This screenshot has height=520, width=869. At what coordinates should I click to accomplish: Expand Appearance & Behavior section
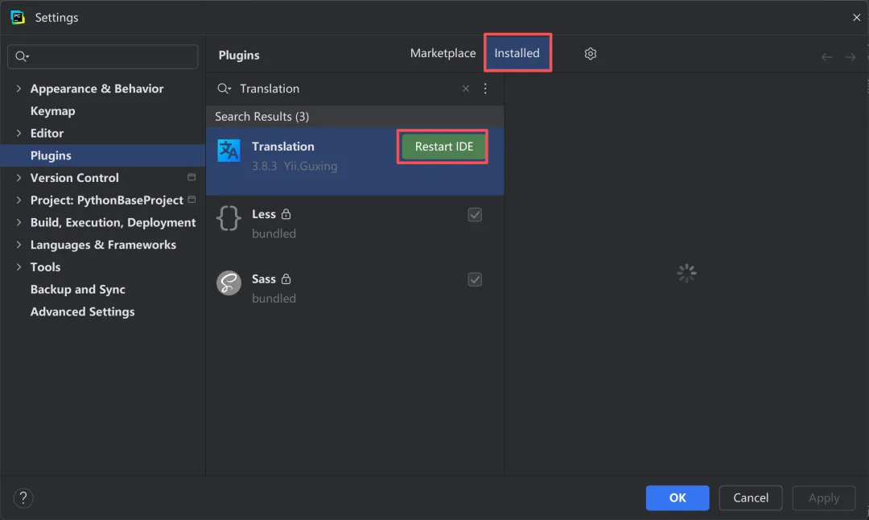click(19, 89)
